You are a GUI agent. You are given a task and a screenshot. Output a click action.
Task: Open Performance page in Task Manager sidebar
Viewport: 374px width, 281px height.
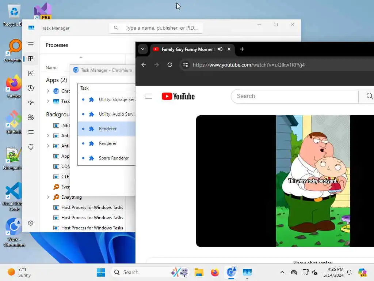point(31,74)
